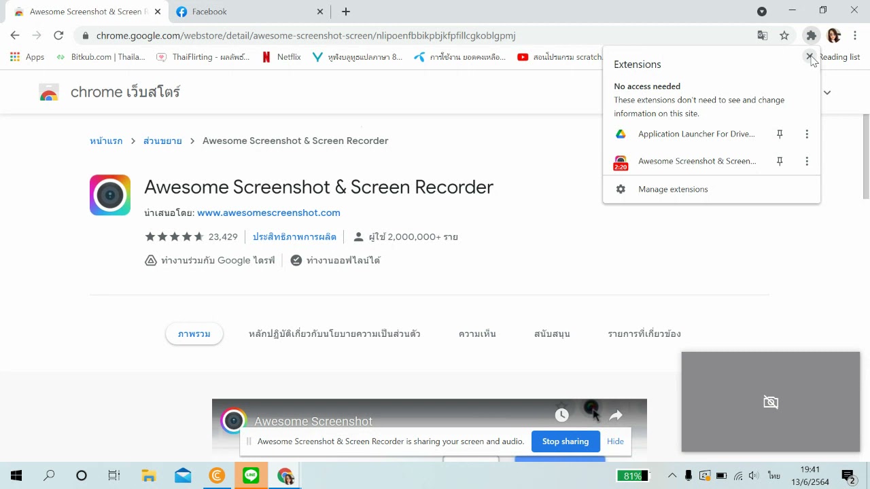
Task: Select the รายการที่เกี่ยวข้อง tab
Action: [644, 333]
